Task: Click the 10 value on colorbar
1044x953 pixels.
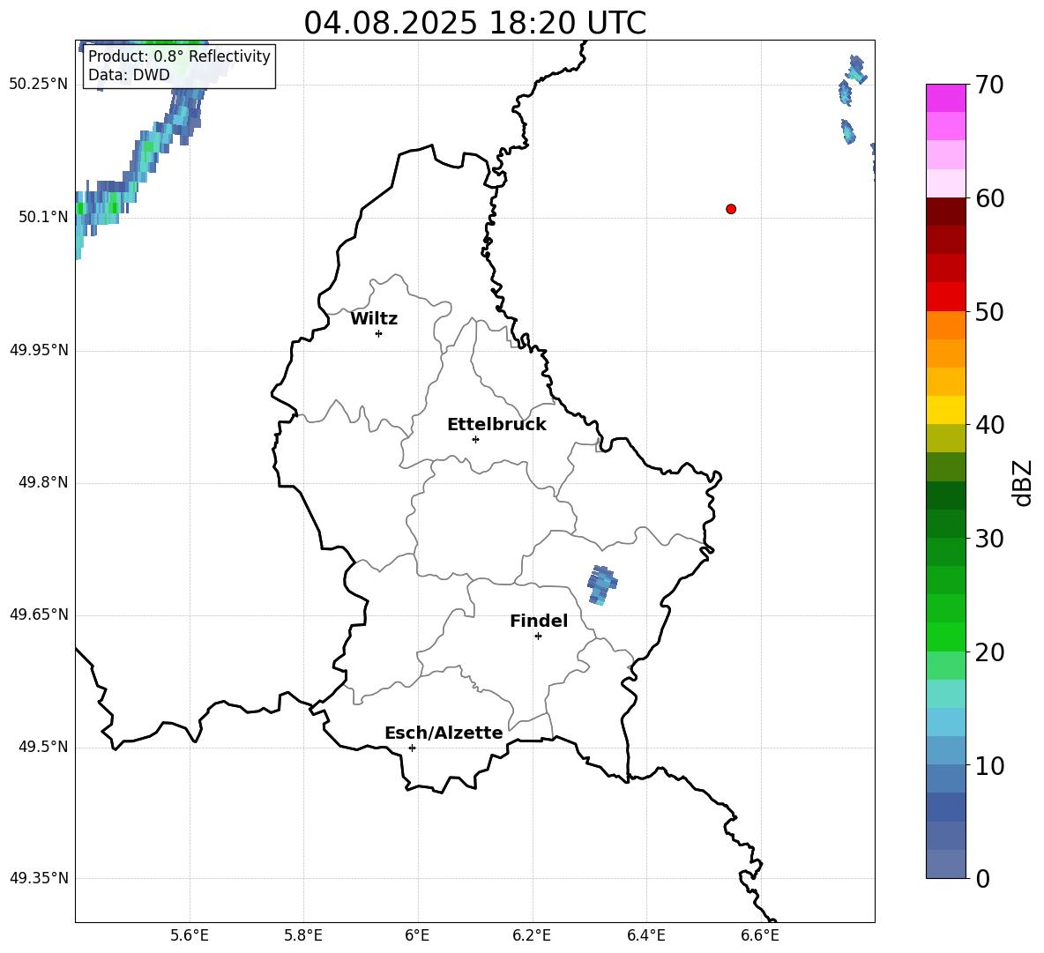Action: 989,765
